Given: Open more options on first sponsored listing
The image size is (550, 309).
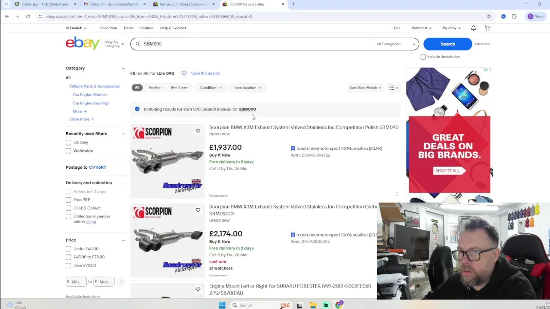Looking at the screenshot, I should point(397,194).
